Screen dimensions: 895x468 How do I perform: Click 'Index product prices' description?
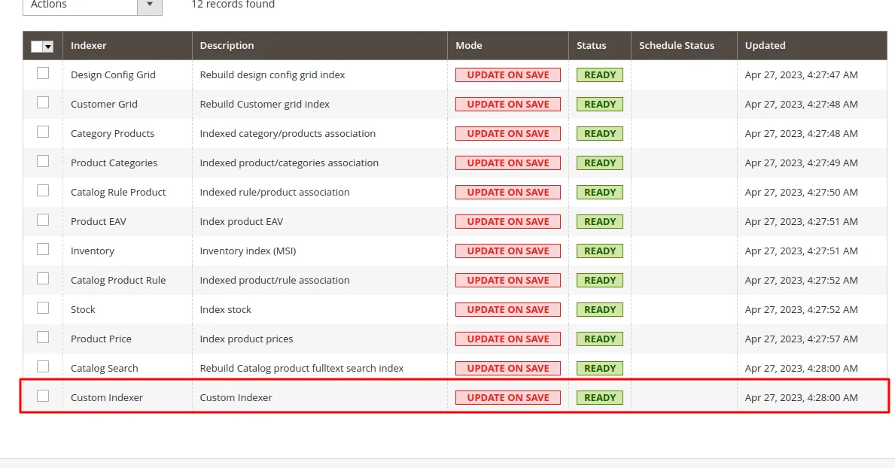tap(246, 339)
